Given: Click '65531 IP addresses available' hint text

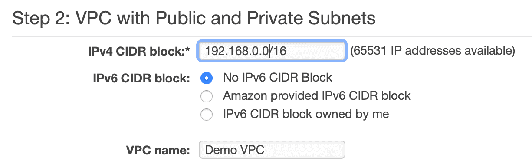Looking at the screenshot, I should pos(433,52).
